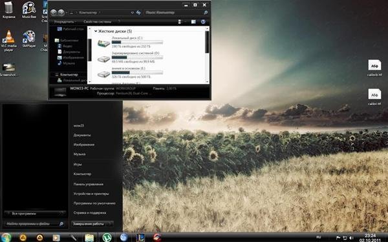Click the recent pages dropdown beside navigation arrows

[67, 12]
